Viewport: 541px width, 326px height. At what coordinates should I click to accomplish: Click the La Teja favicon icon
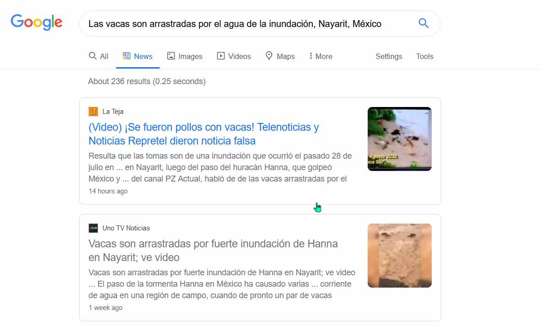pyautogui.click(x=93, y=112)
